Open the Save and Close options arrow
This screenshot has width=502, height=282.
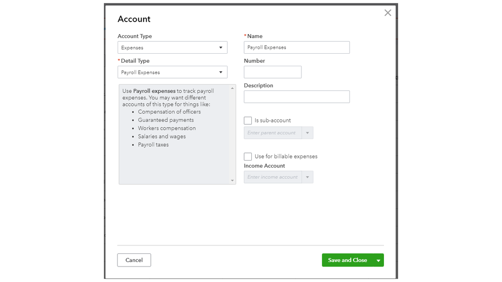tap(378, 260)
